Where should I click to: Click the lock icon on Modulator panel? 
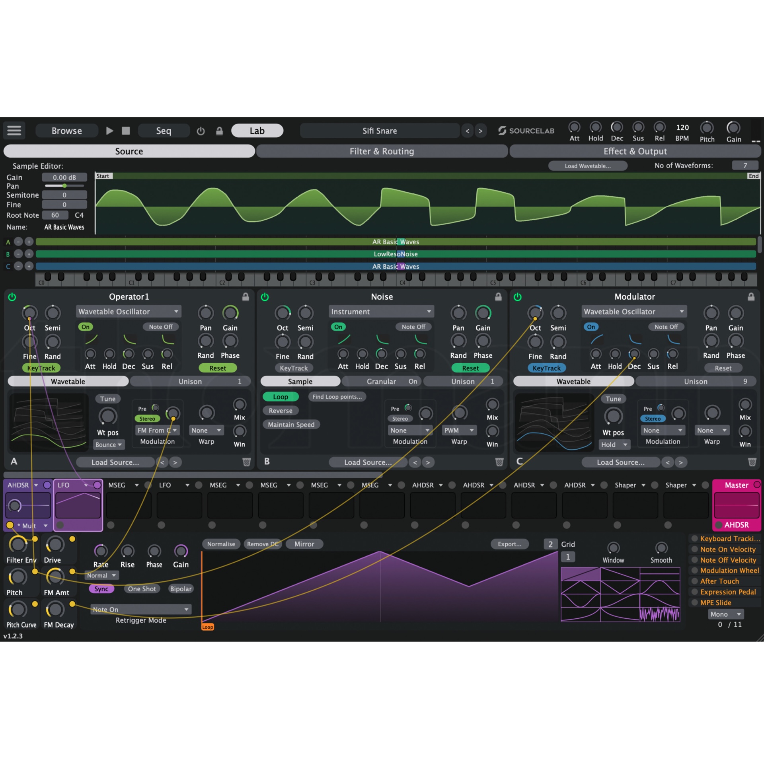point(751,297)
